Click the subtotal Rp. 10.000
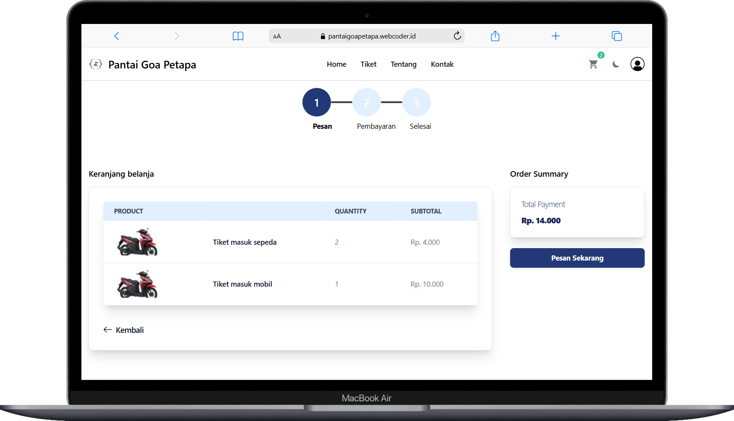The width and height of the screenshot is (734, 421). click(427, 284)
